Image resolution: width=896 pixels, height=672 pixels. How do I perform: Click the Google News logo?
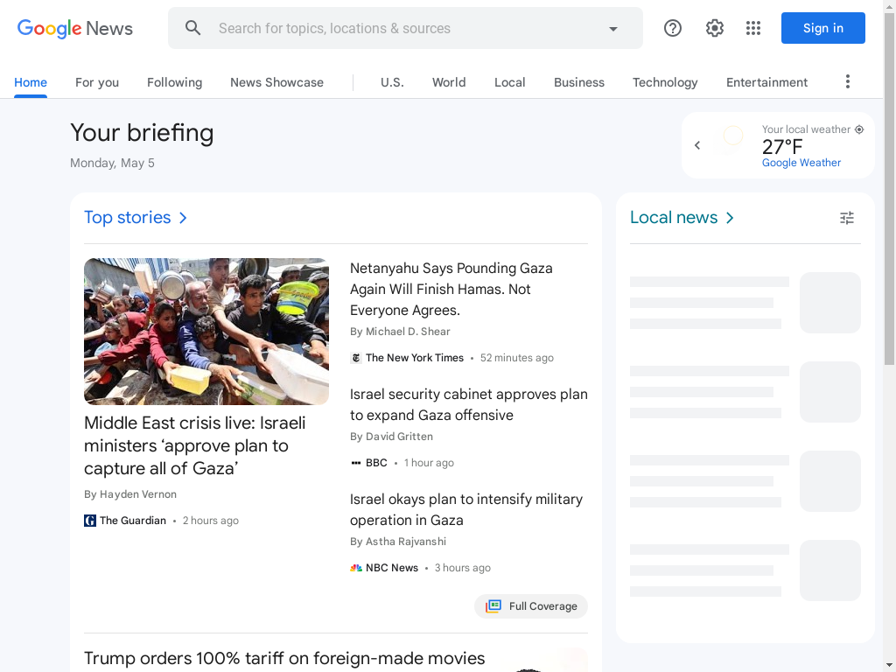point(75,28)
